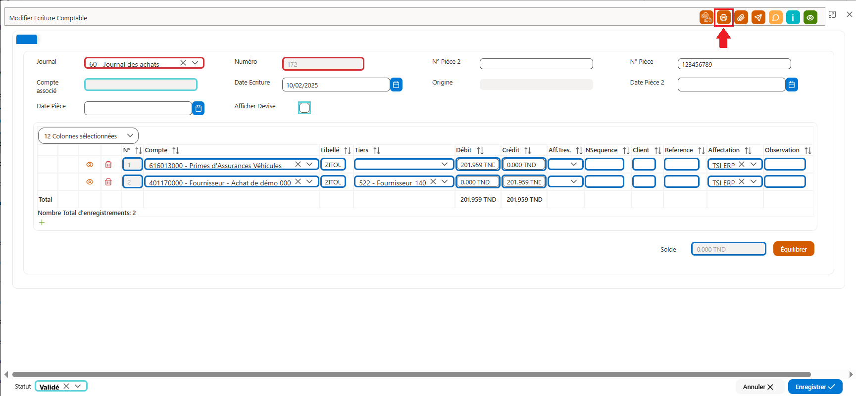Open the Date Ecriture calendar picker
The width and height of the screenshot is (856, 396).
tap(396, 85)
